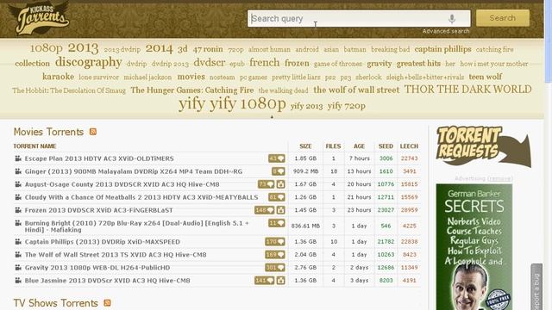Open comments badge for Captain Phillips torrent
Viewport: 552px width, 310px height.
[274, 242]
